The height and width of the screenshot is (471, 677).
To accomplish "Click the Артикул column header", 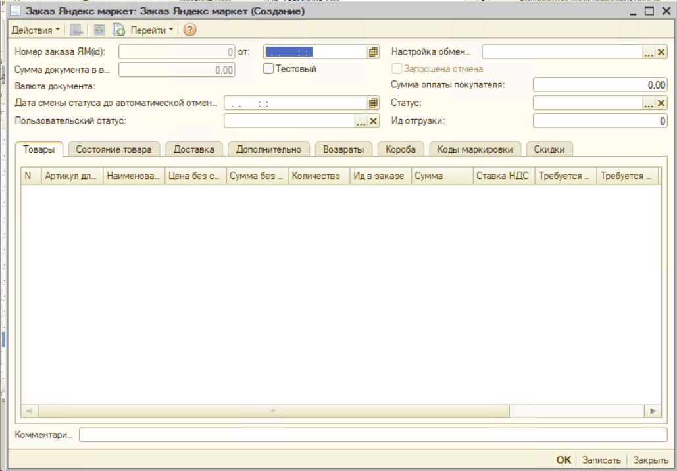I will click(72, 176).
